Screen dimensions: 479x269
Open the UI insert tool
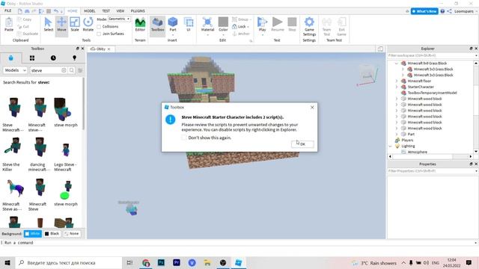189,25
